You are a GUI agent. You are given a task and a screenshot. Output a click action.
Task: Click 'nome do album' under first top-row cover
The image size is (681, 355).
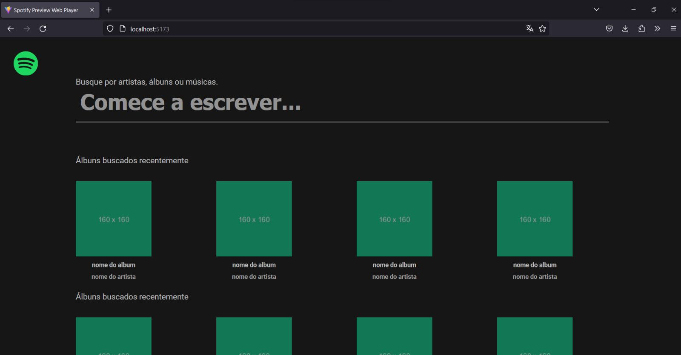(114, 265)
